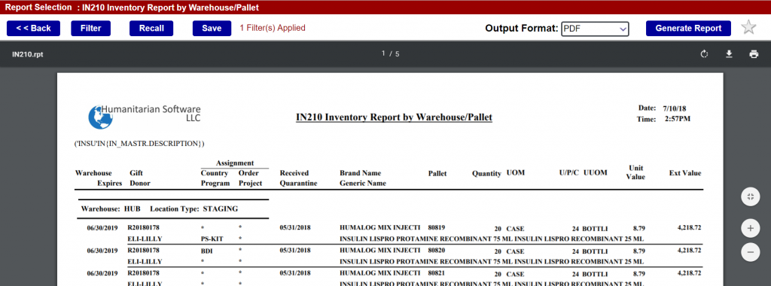The height and width of the screenshot is (286, 771).
Task: Click the fit-to-page viewer icon
Action: [x=751, y=197]
